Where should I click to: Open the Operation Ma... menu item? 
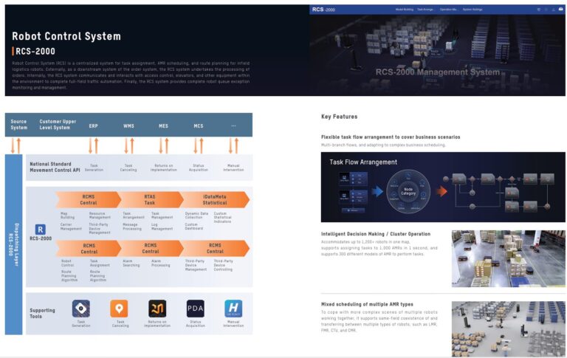(449, 10)
